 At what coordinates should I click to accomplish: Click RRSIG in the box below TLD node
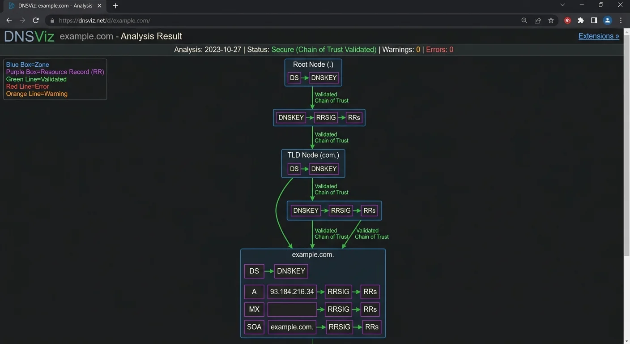341,211
